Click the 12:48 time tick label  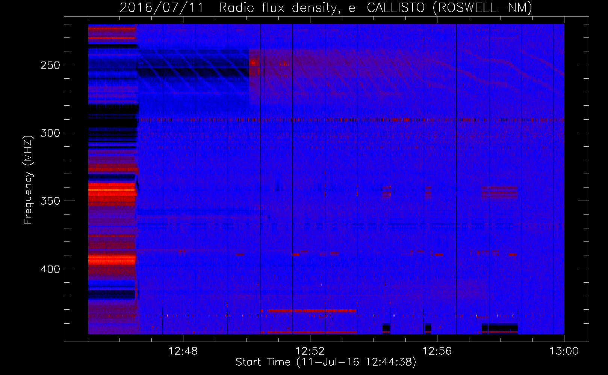183,351
